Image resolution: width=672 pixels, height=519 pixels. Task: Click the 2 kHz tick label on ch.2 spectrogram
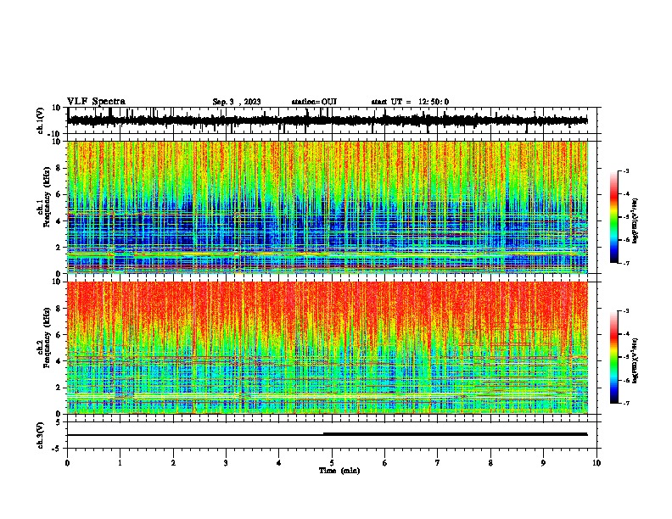click(59, 388)
